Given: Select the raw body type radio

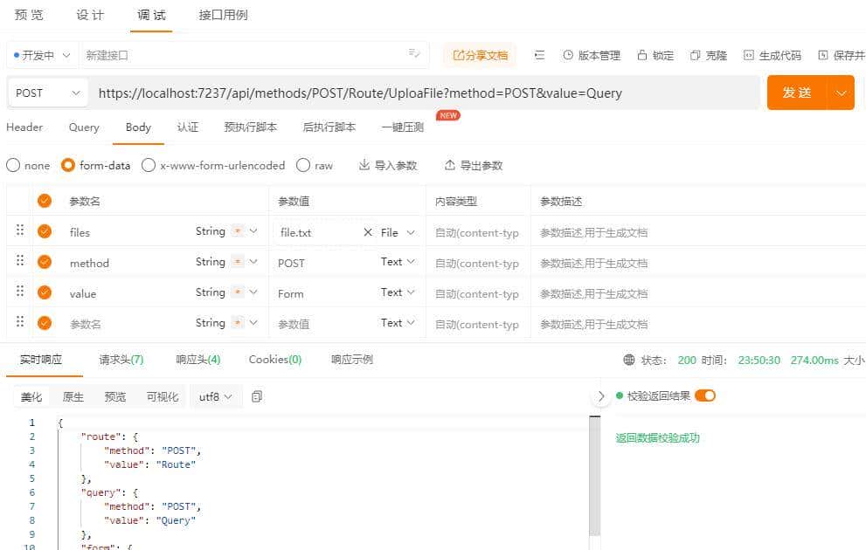Looking at the screenshot, I should tap(303, 164).
